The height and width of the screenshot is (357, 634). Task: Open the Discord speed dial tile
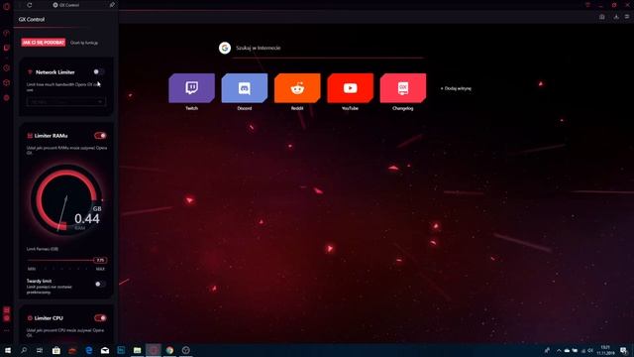coord(245,88)
